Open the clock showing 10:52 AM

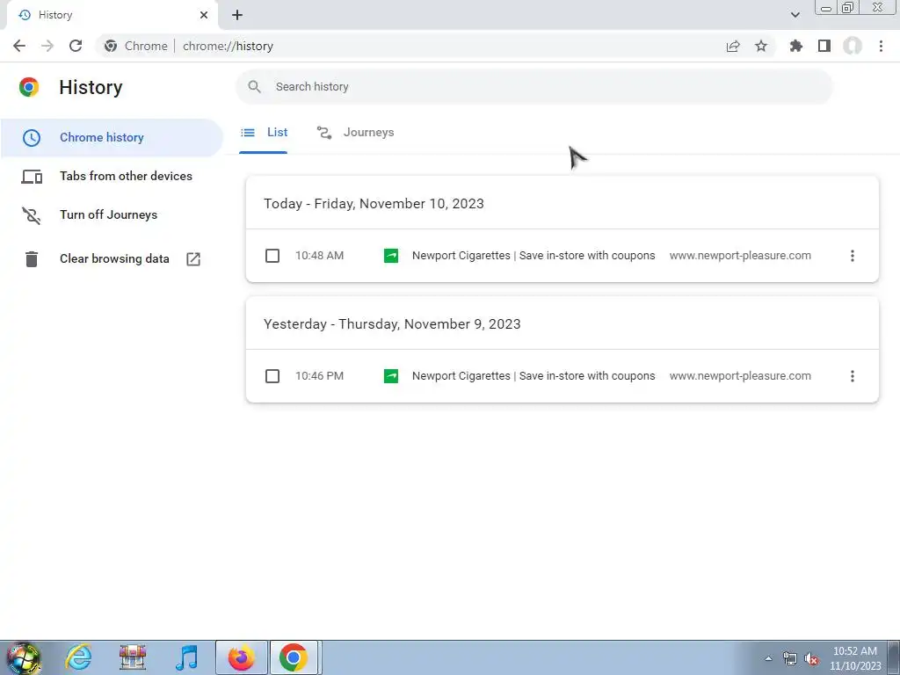[855, 658]
